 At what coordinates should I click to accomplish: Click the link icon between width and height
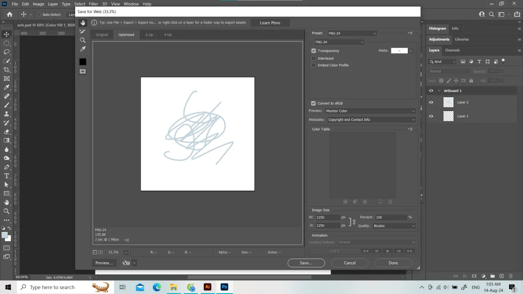click(x=354, y=222)
